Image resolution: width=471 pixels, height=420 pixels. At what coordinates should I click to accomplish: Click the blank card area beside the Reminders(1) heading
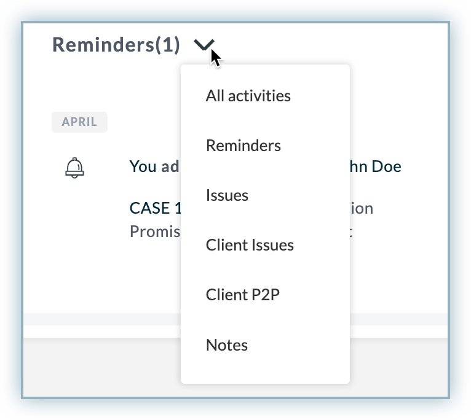(330, 45)
